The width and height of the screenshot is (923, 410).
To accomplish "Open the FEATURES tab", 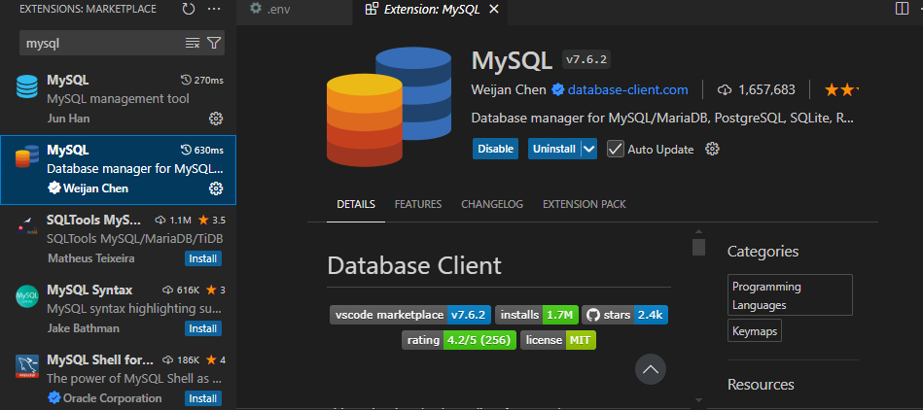I will click(418, 204).
